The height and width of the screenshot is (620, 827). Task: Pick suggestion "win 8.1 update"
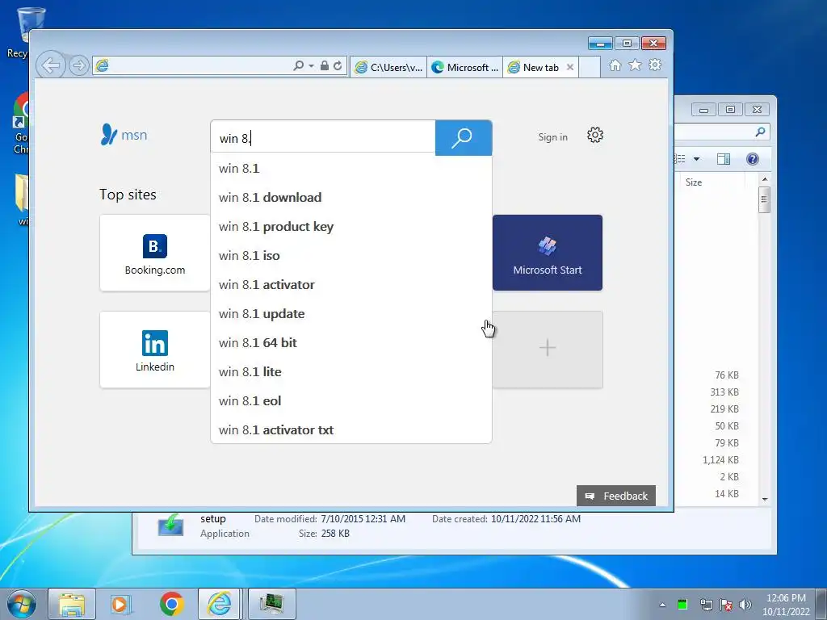pos(351,314)
